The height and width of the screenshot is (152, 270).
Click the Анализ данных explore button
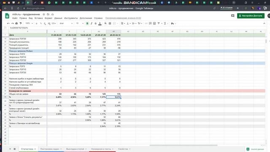coord(256,149)
